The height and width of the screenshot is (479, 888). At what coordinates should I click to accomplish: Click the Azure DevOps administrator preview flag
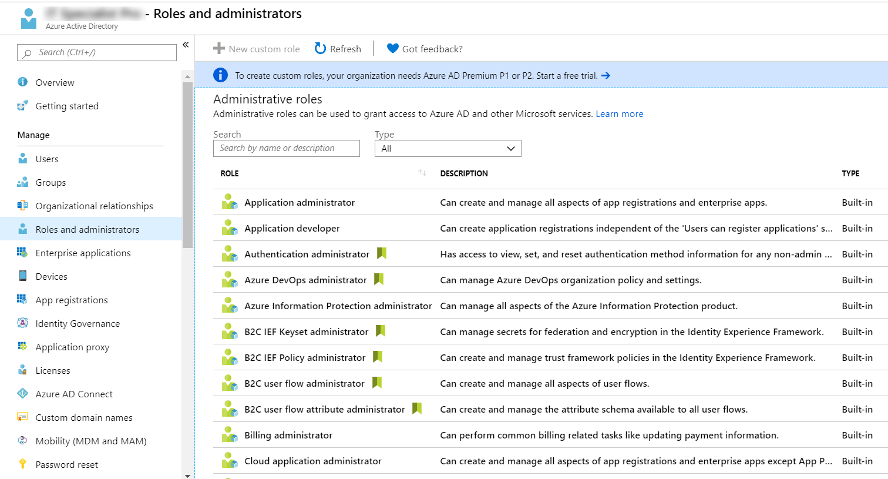coord(379,279)
